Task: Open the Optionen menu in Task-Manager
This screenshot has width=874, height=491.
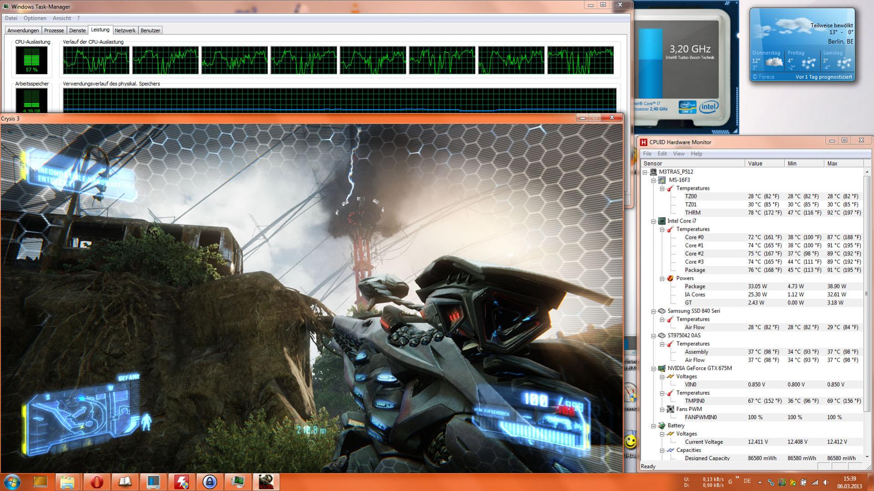Action: (35, 18)
